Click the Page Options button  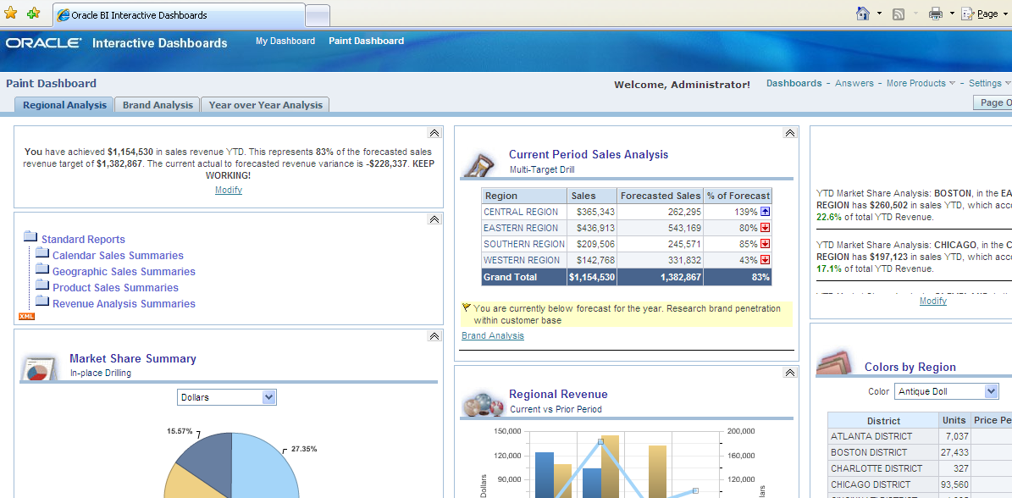[993, 102]
